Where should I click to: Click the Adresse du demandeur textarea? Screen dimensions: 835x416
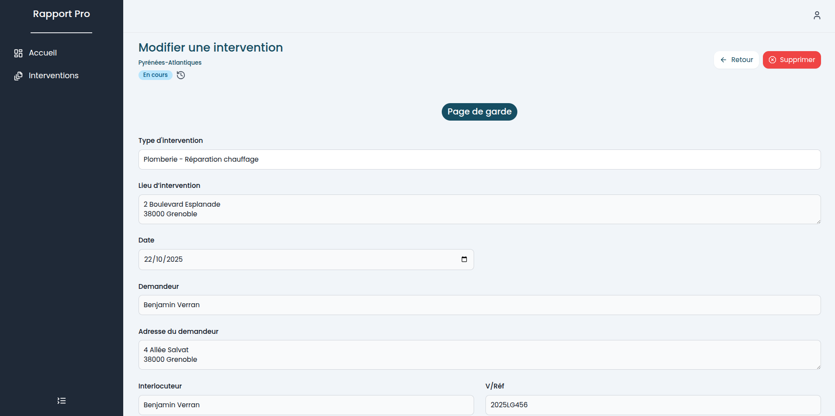click(x=479, y=355)
